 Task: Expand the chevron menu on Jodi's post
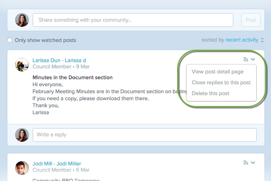pyautogui.click(x=253, y=163)
